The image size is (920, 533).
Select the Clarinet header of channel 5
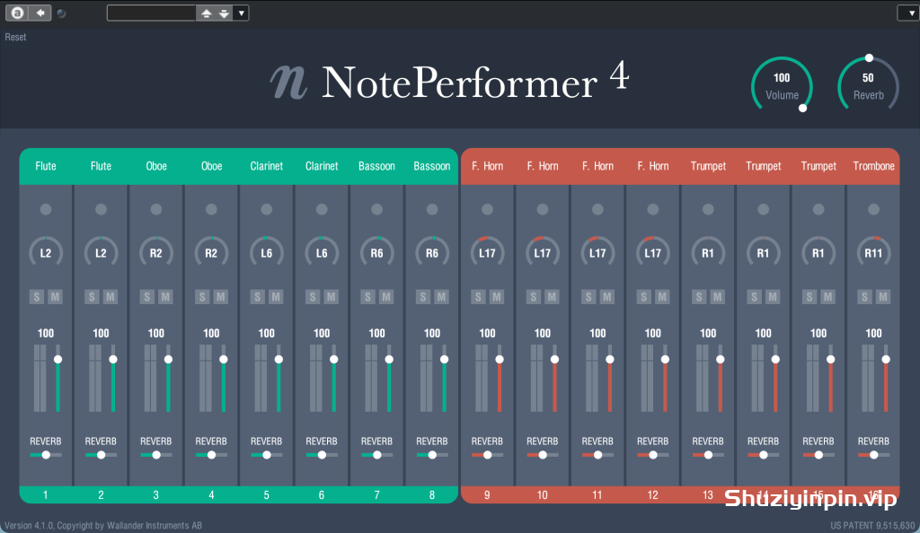point(266,166)
